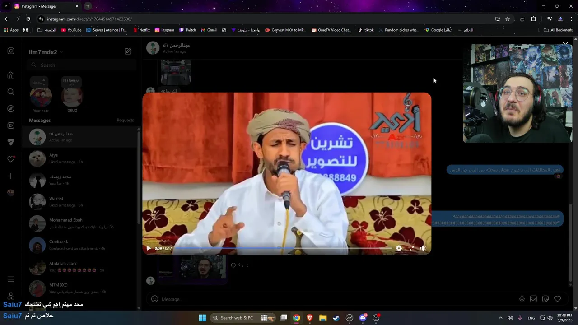Open the Apps shortcut in bookmarks bar
This screenshot has width=578, height=325.
[x=11, y=30]
